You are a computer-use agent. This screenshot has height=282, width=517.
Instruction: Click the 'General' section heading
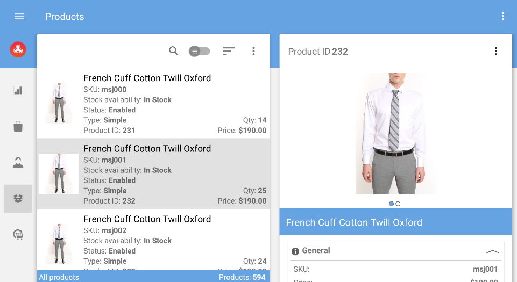pyautogui.click(x=316, y=250)
